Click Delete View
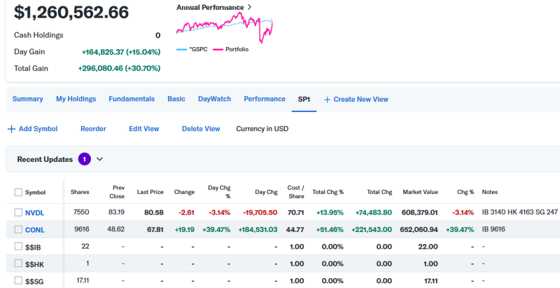This screenshot has height=288, width=560. pyautogui.click(x=201, y=129)
